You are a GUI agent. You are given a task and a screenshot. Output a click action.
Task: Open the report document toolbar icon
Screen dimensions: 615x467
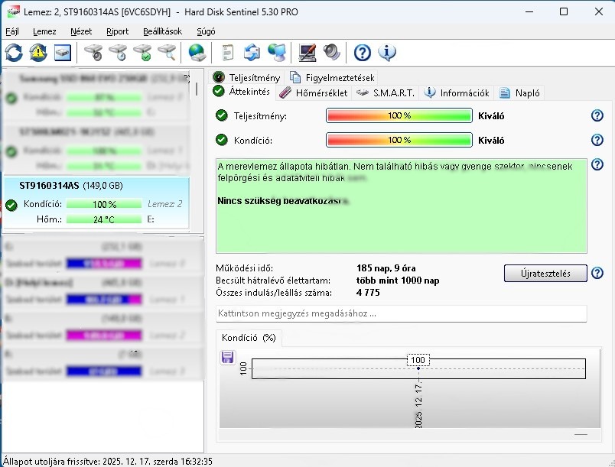point(228,53)
